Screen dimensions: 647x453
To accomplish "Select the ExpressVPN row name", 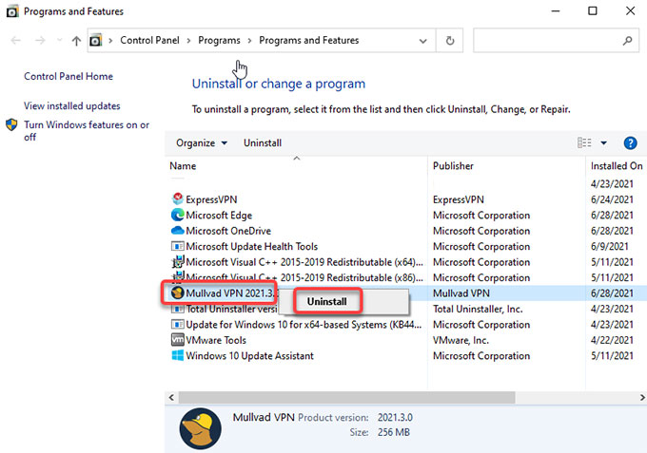I will pos(211,199).
